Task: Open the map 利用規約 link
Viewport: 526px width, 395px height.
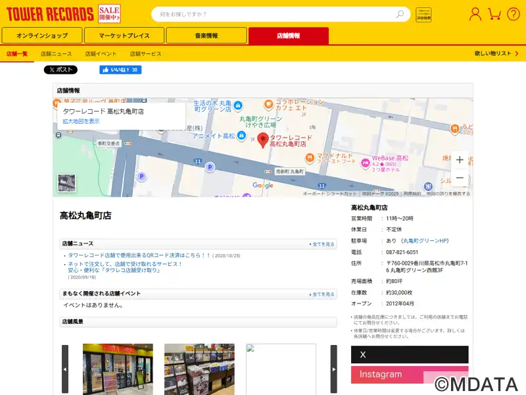Action: 412,194
